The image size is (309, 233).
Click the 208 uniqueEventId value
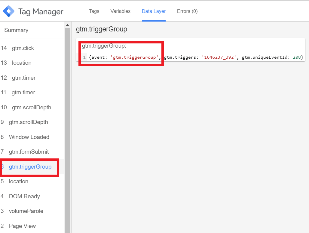point(297,57)
